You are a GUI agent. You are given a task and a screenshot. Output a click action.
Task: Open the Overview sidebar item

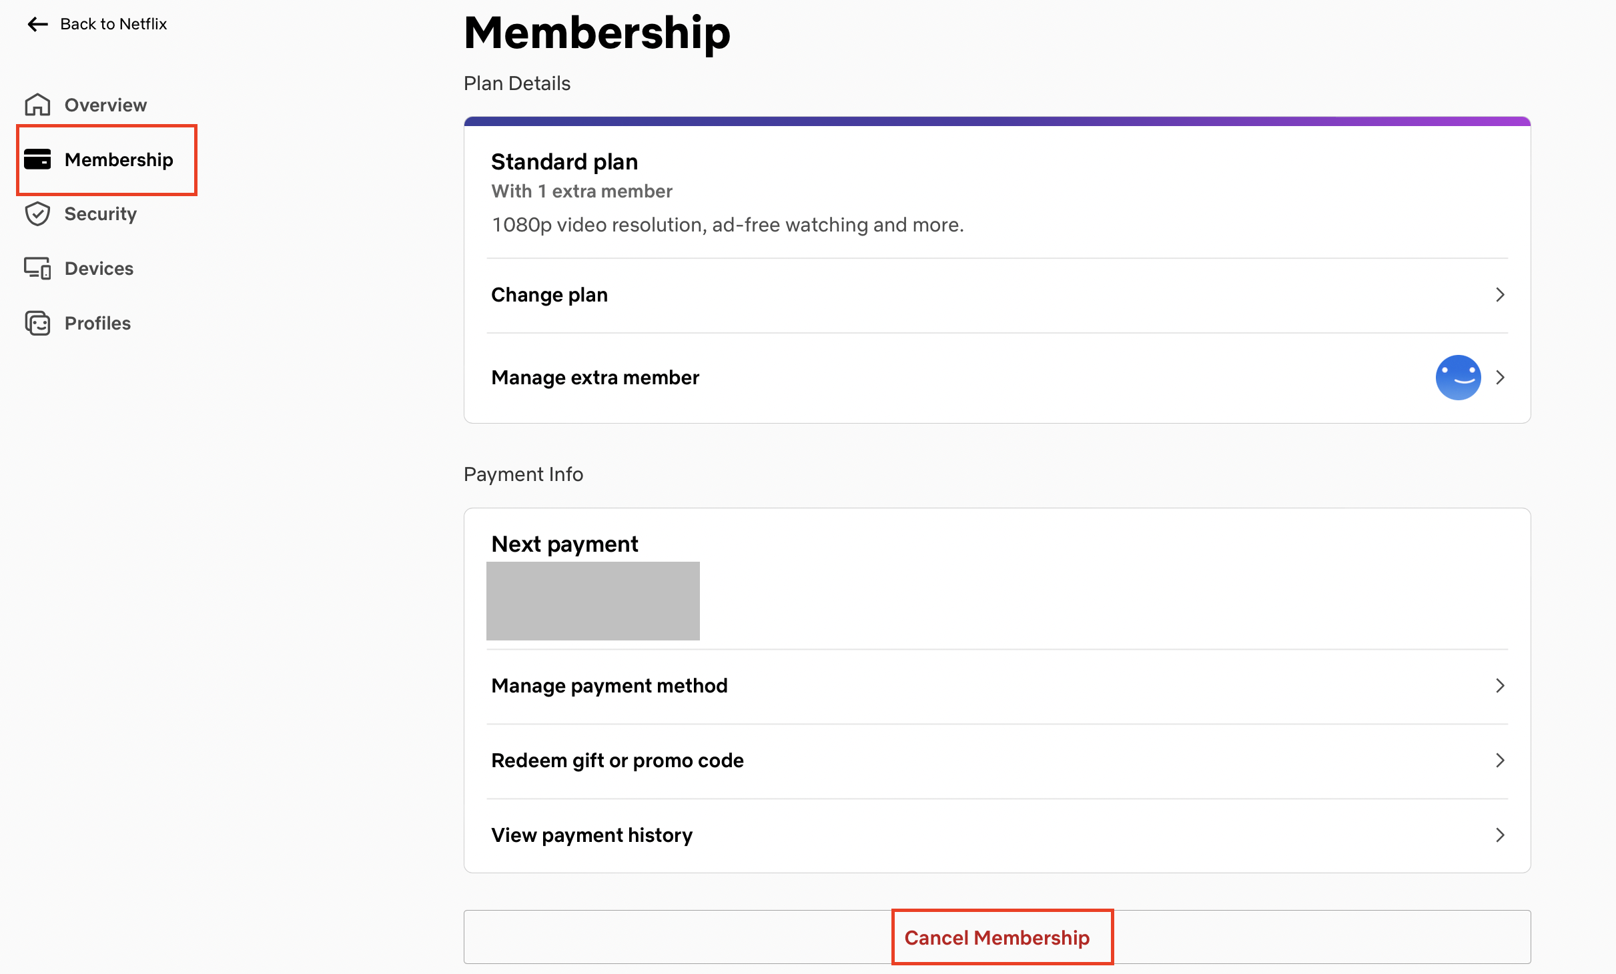click(x=105, y=105)
